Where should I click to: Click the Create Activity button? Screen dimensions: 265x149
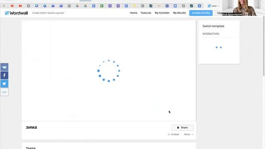coord(201,13)
